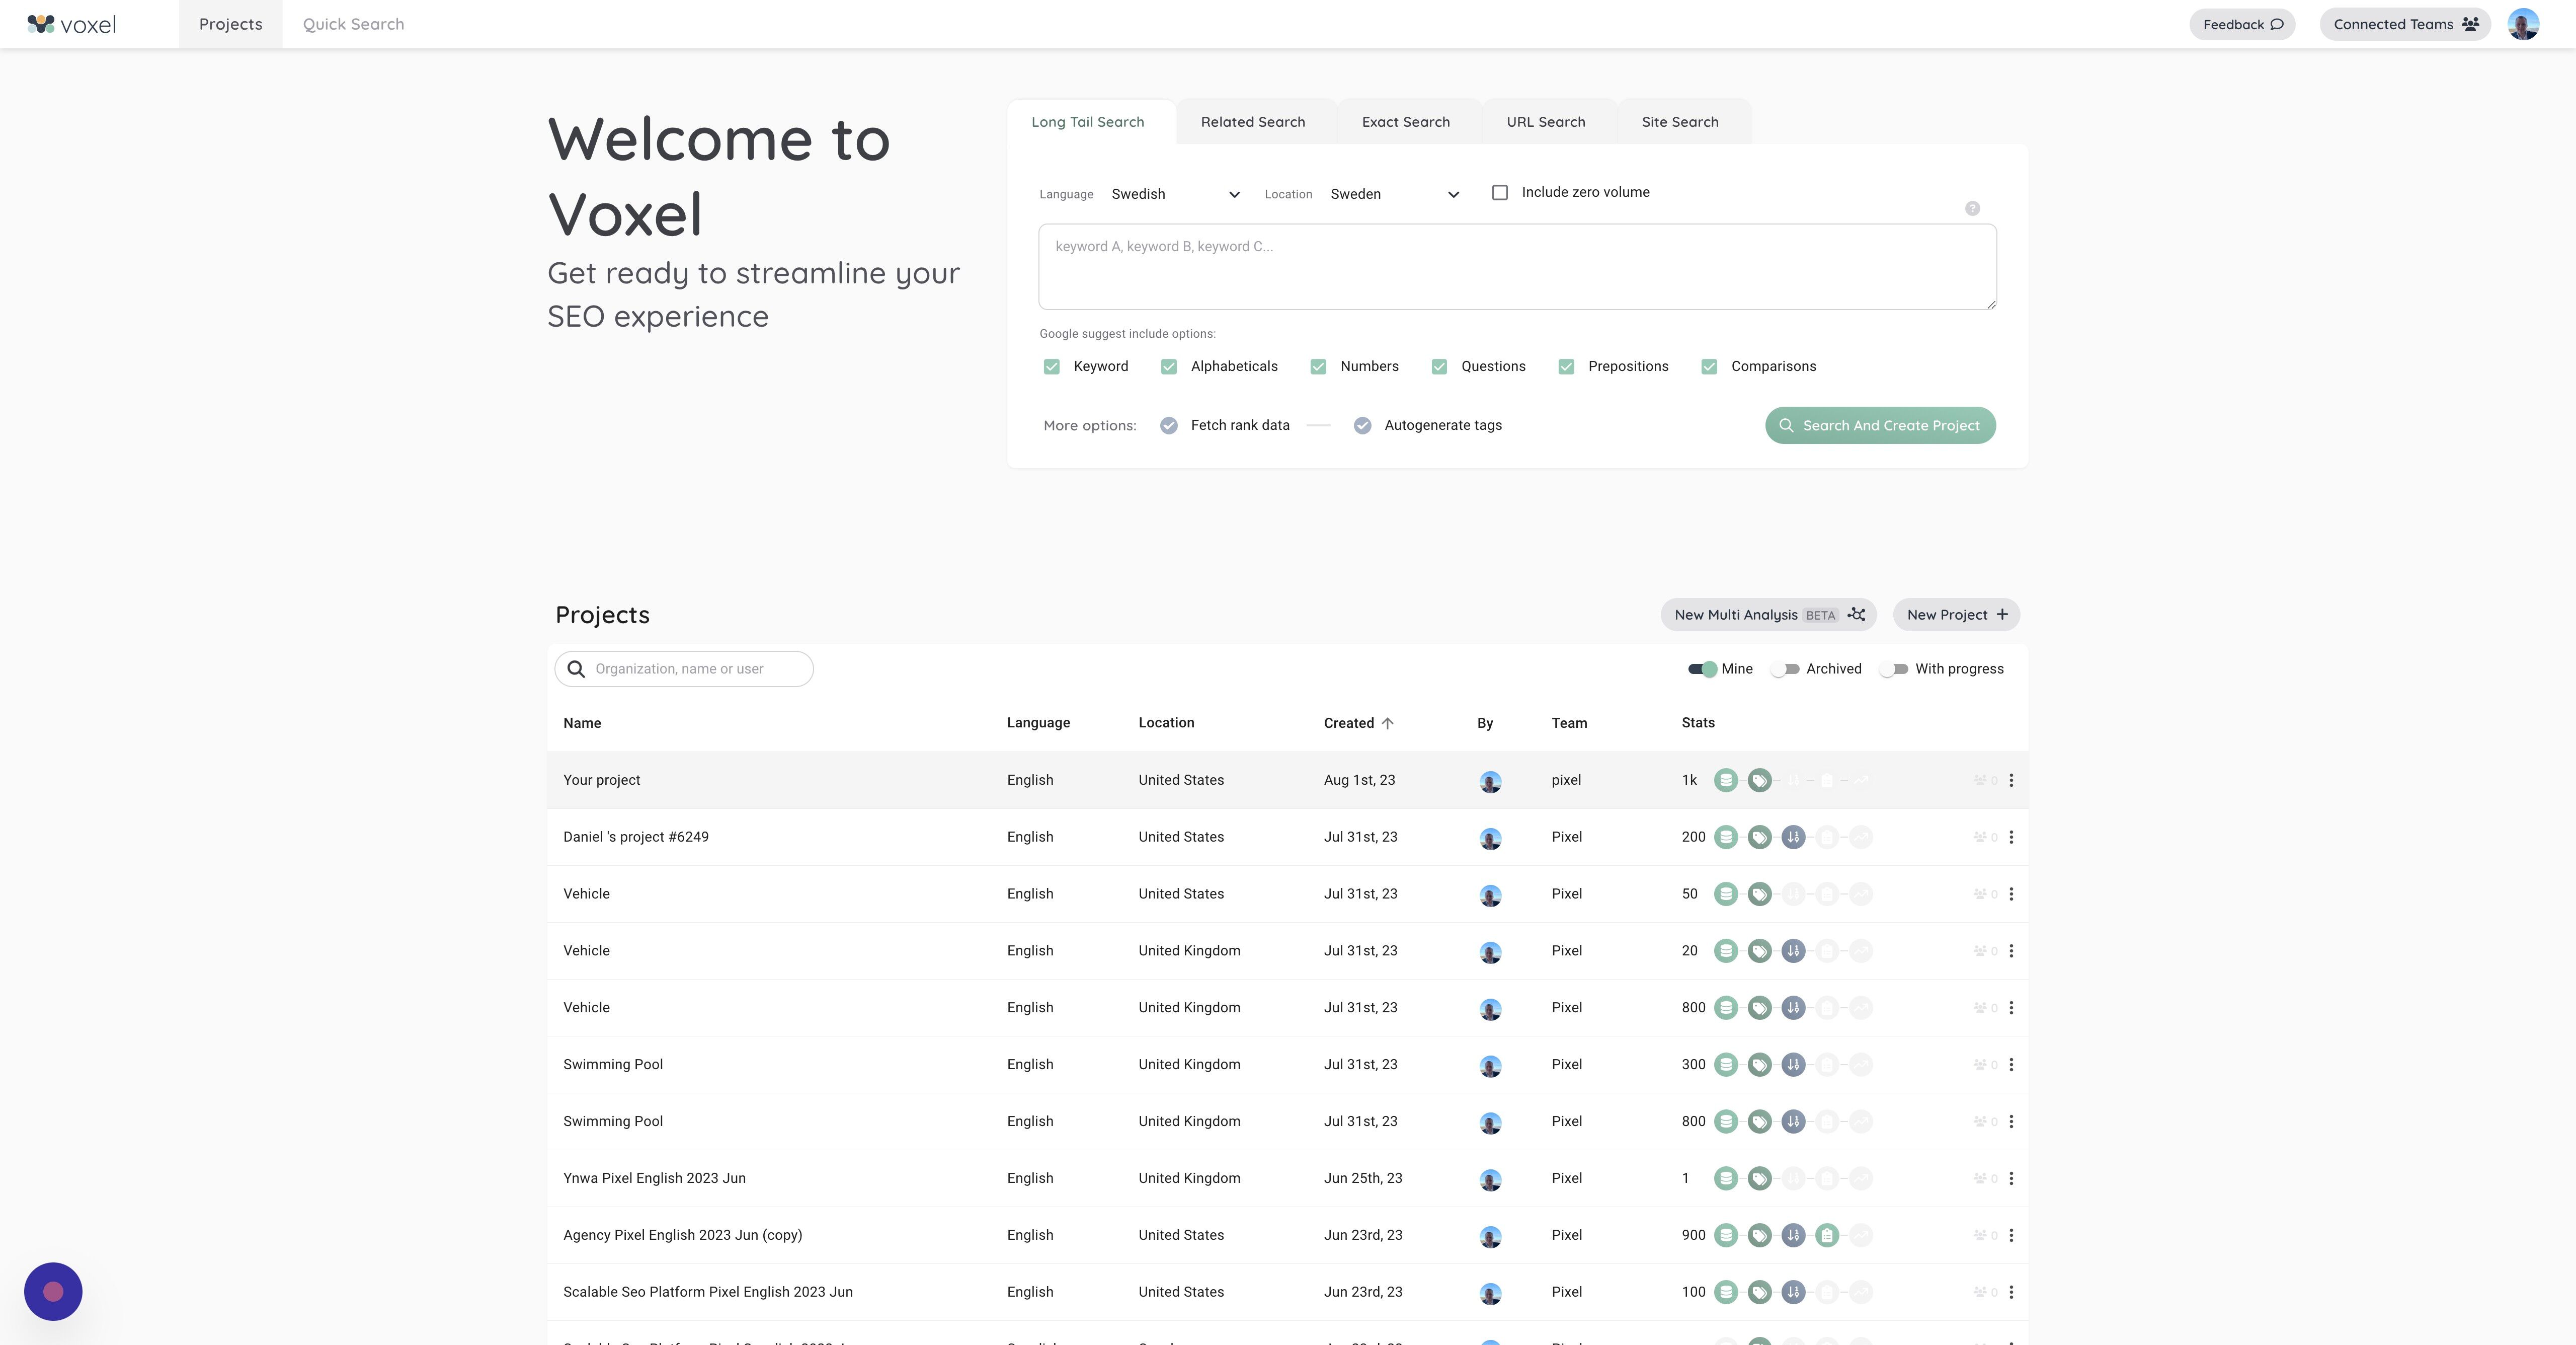The height and width of the screenshot is (1345, 2576).
Task: Click the Feedback button
Action: (x=2242, y=24)
